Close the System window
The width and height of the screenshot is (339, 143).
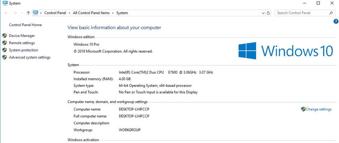point(332,3)
